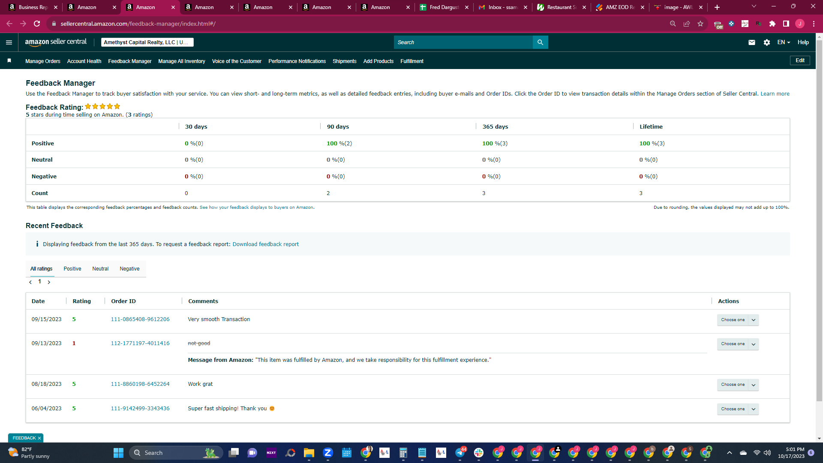The height and width of the screenshot is (463, 823).
Task: Click the share this page icon
Action: pyautogui.click(x=687, y=24)
